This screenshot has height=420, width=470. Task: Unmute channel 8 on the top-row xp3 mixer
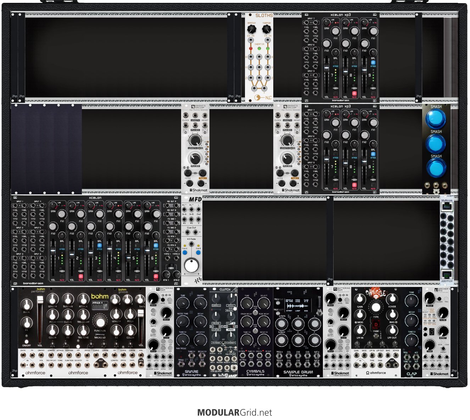tap(354, 94)
